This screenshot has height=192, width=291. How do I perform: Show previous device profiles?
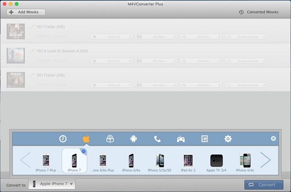coord(25,160)
